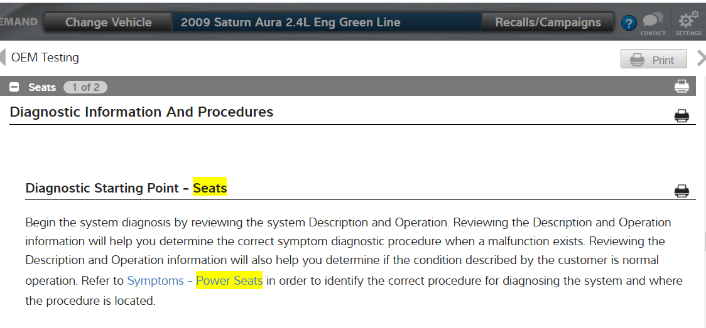This screenshot has width=706, height=328.
Task: Click printer icon beside Diagnostic Starting Point heading
Action: coord(682,191)
